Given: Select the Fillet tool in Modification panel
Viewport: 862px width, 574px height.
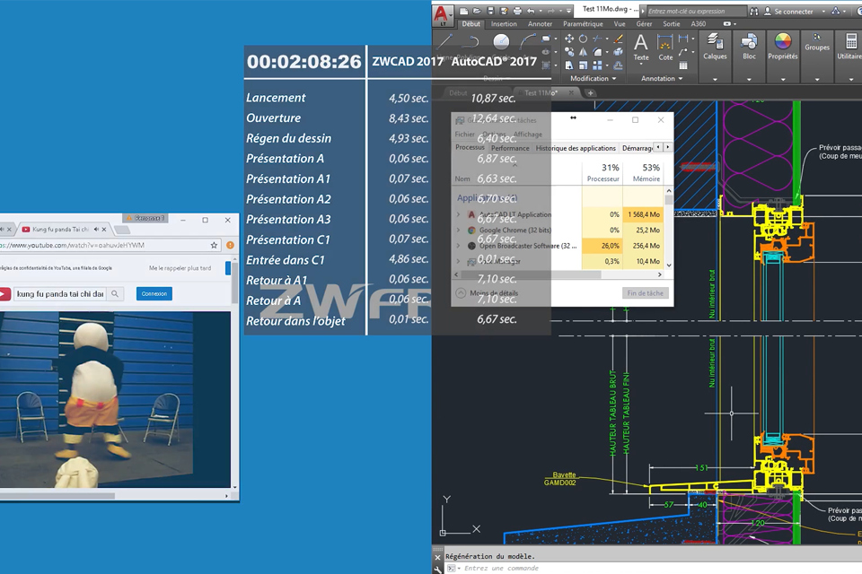Looking at the screenshot, I should 597,52.
